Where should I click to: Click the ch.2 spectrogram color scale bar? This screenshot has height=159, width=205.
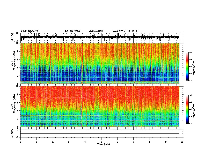[x=187, y=109]
